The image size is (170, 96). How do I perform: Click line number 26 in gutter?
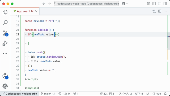pyautogui.click(x=18, y=52)
